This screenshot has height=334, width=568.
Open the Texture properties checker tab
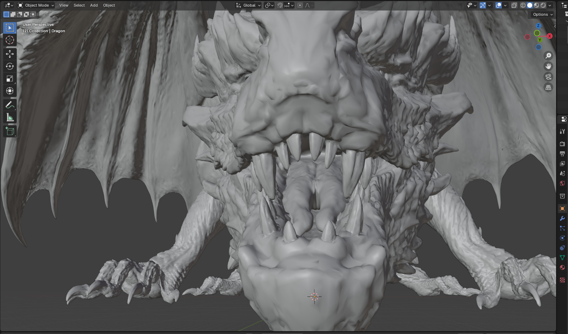pos(562,280)
